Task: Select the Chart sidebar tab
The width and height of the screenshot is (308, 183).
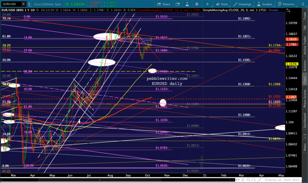Action: [x=305, y=80]
